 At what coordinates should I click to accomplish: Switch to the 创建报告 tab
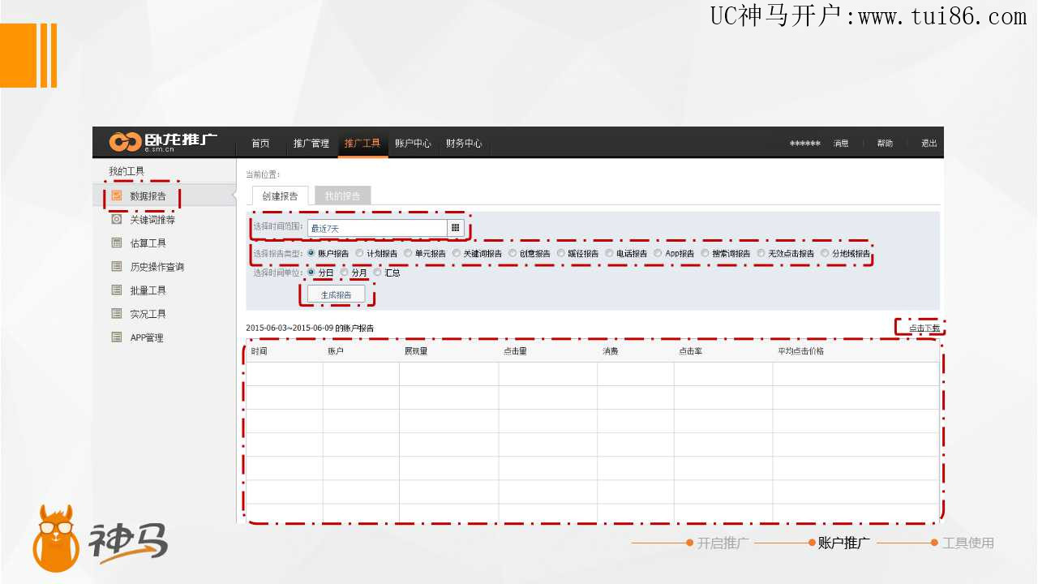280,195
